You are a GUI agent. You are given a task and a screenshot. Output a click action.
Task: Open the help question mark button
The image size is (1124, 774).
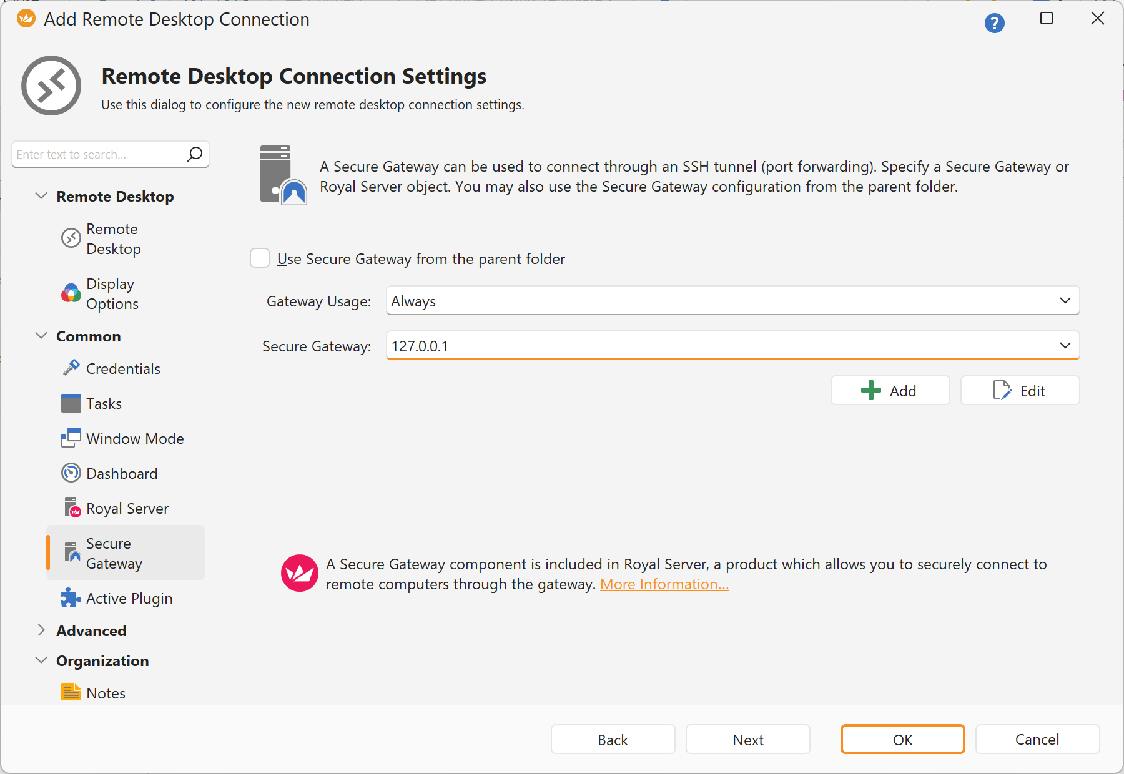point(995,23)
